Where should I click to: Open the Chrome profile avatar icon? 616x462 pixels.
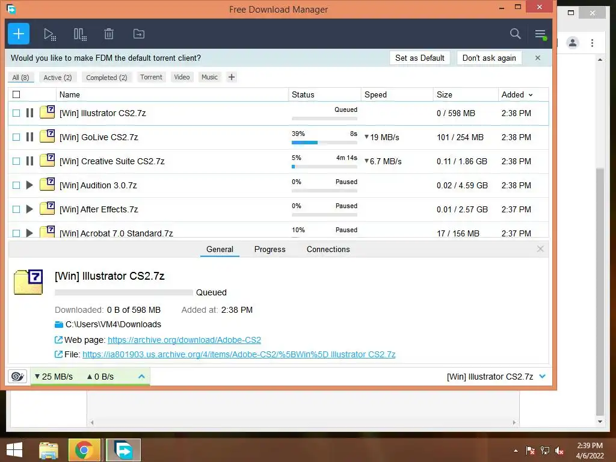pos(573,43)
